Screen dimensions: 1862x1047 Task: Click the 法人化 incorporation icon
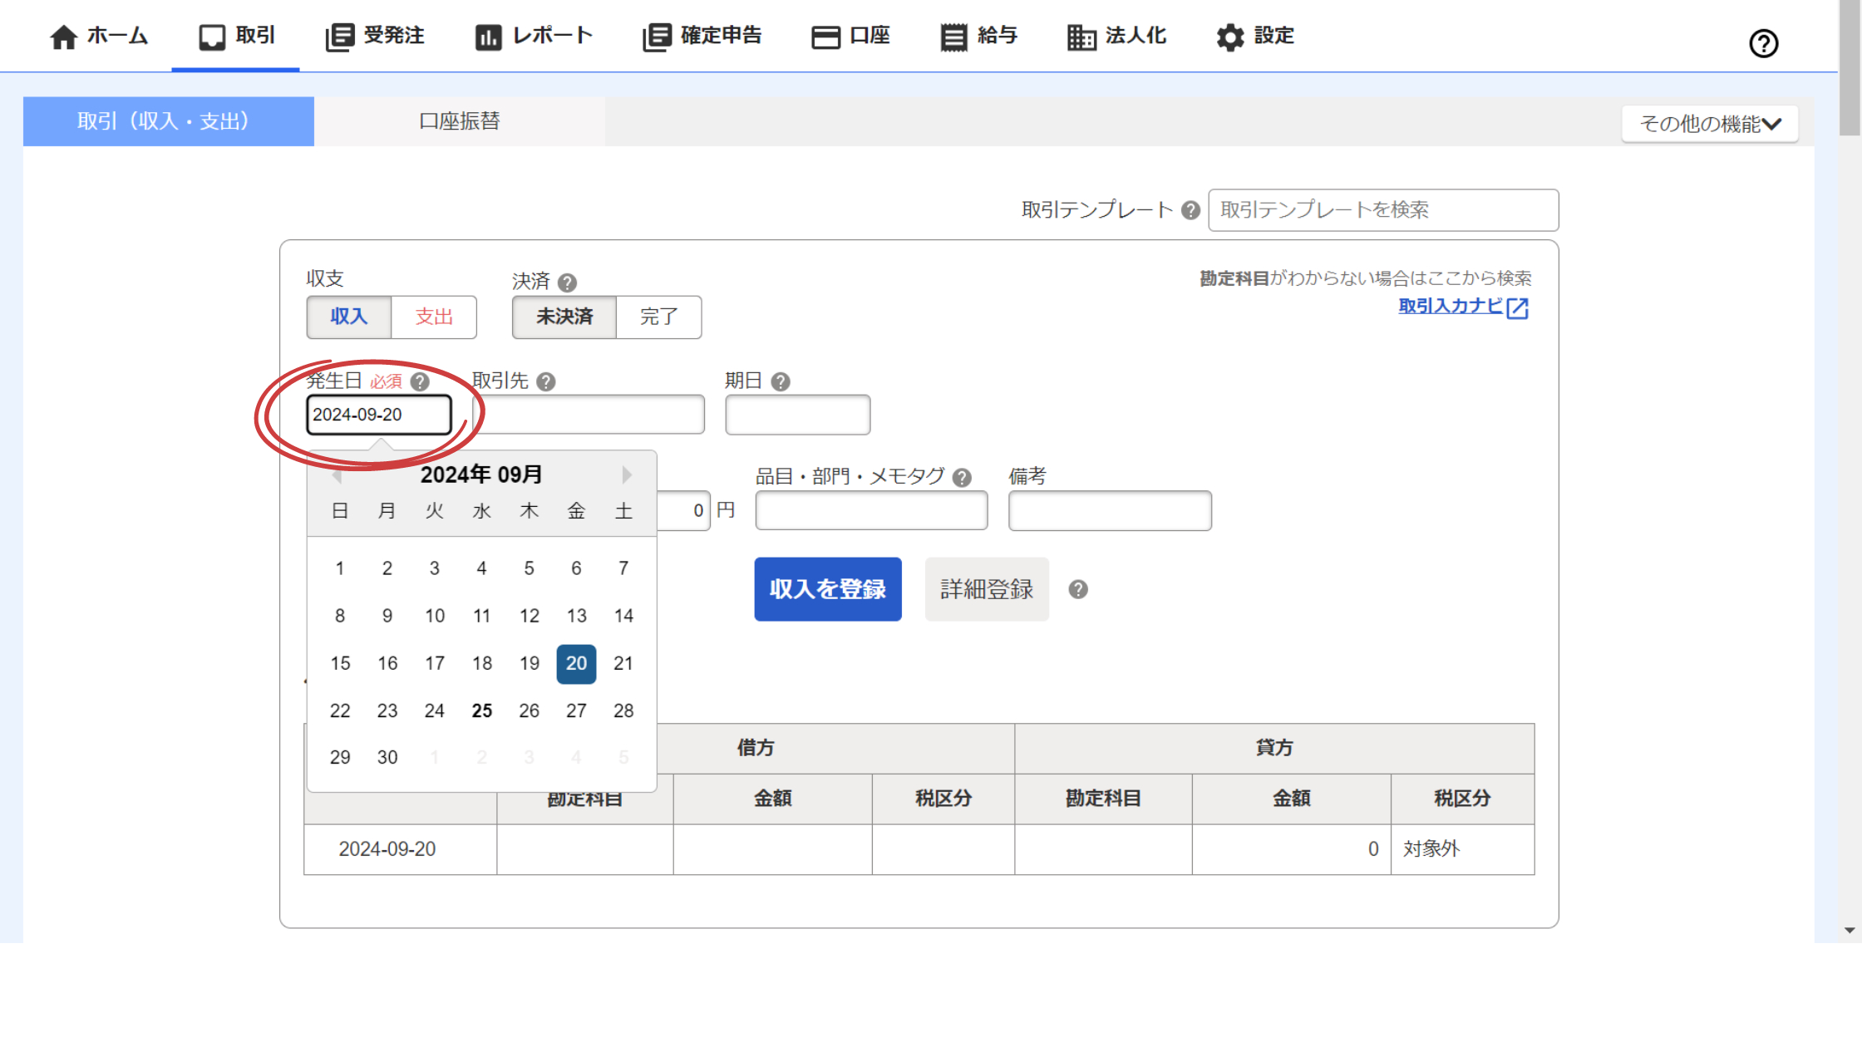[1081, 37]
